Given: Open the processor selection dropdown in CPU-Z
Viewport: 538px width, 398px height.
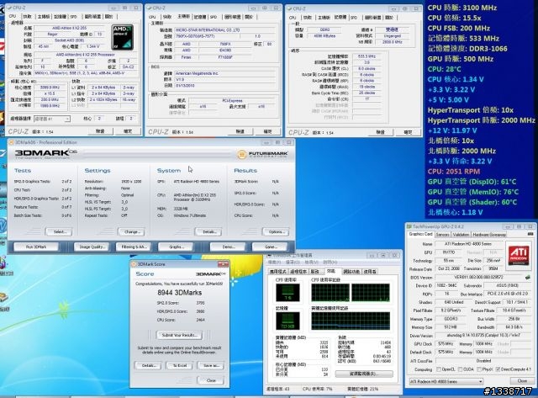Looking at the screenshot, I should (x=52, y=119).
